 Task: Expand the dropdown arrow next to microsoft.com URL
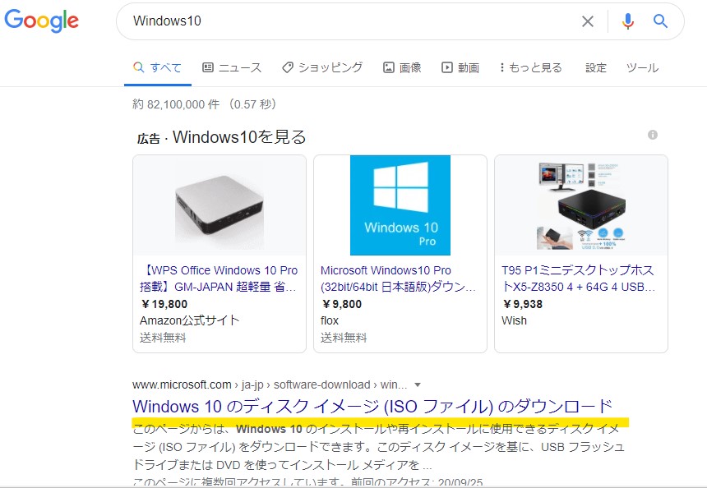coord(418,384)
